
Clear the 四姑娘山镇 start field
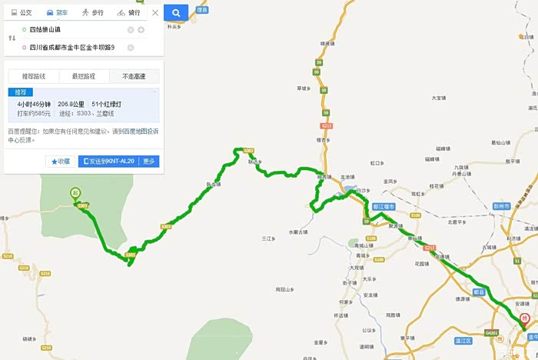pyautogui.click(x=131, y=30)
